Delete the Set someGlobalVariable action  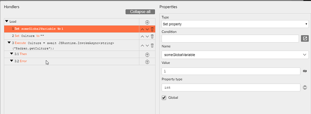click(152, 29)
